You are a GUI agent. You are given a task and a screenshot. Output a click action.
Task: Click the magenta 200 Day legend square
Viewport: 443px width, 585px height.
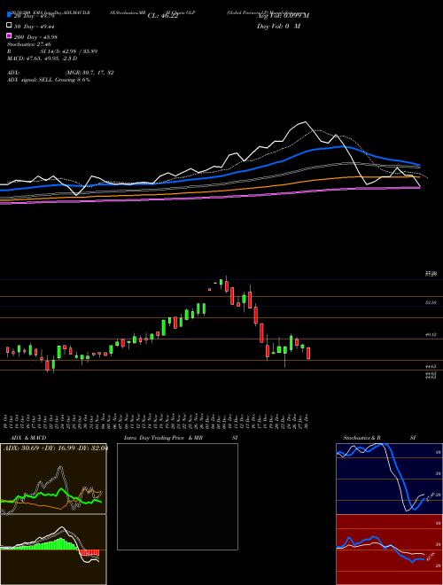tap(9, 36)
